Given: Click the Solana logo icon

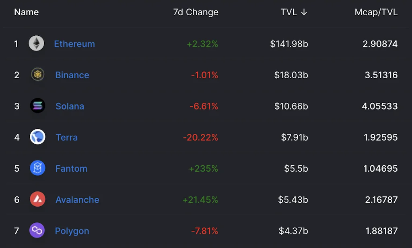Looking at the screenshot, I should coord(38,106).
